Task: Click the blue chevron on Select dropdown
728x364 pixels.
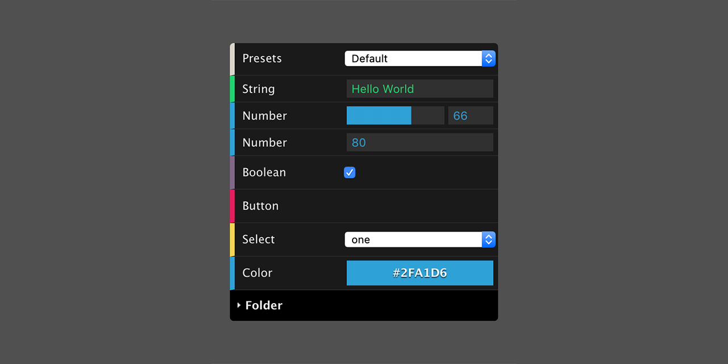Action: pyautogui.click(x=489, y=239)
